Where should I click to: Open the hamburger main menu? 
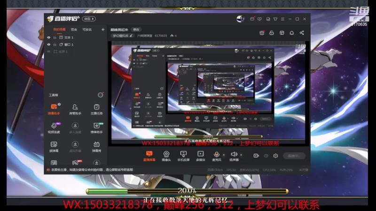[x=283, y=19]
